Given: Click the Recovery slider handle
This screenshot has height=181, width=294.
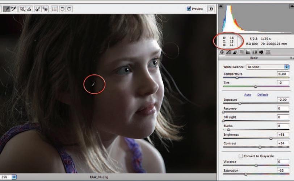Looking at the screenshot, I should click(x=223, y=112).
